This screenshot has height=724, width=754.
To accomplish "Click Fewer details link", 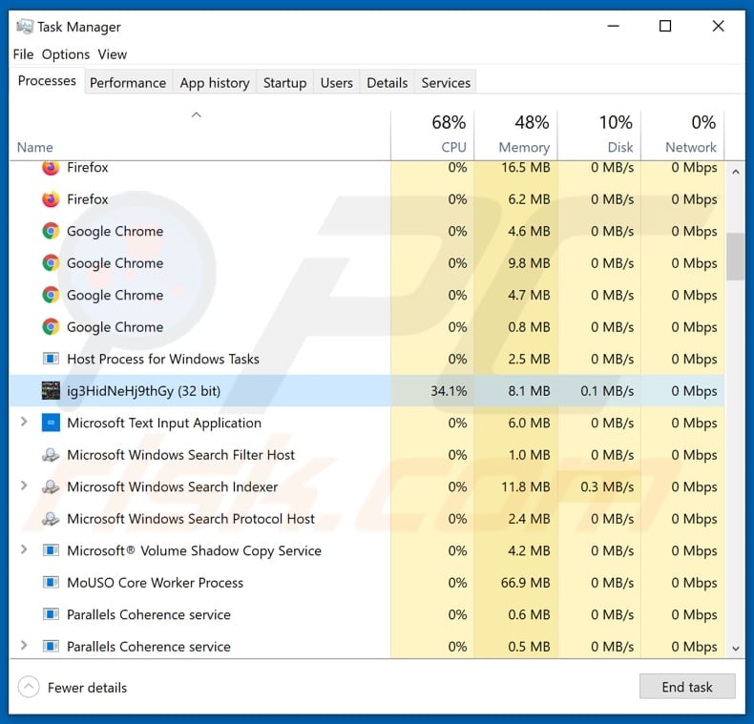I will coord(87,688).
